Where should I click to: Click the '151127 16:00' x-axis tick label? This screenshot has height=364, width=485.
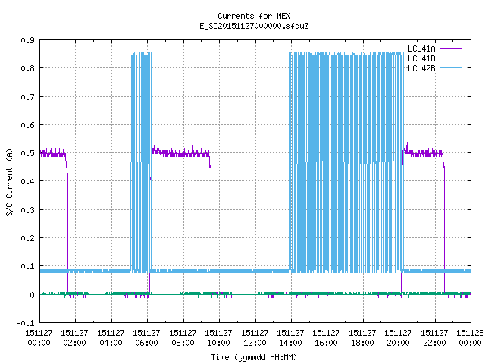(326, 337)
